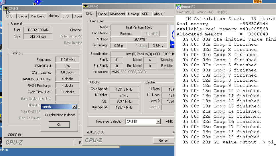Click the Intel Pentium logo in the CPU-Z Processor section
This screenshot has height=156, width=276.
click(x=172, y=36)
